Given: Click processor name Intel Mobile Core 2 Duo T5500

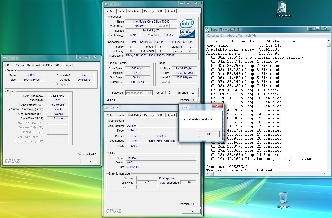Looking at the screenshot, I should tap(151, 21).
